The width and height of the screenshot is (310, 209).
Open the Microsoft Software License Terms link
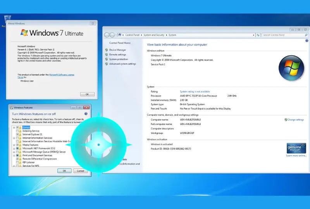(62, 75)
